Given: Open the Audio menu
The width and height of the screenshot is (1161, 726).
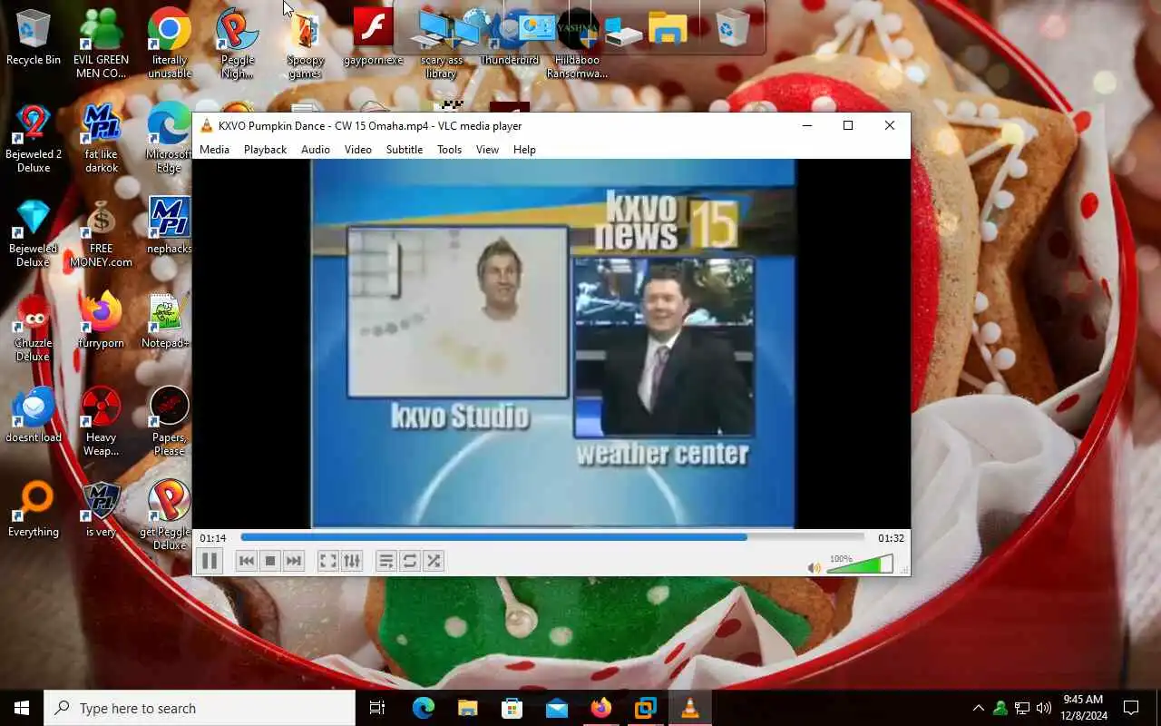Looking at the screenshot, I should pos(316,150).
